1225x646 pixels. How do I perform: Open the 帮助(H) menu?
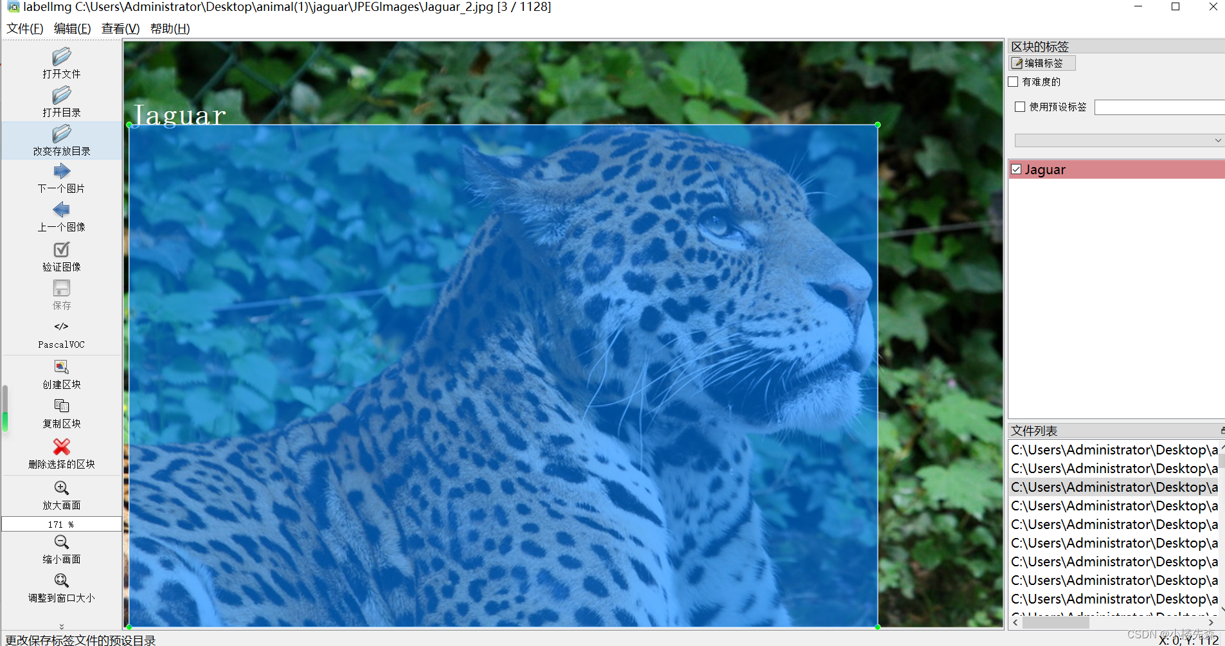170,29
